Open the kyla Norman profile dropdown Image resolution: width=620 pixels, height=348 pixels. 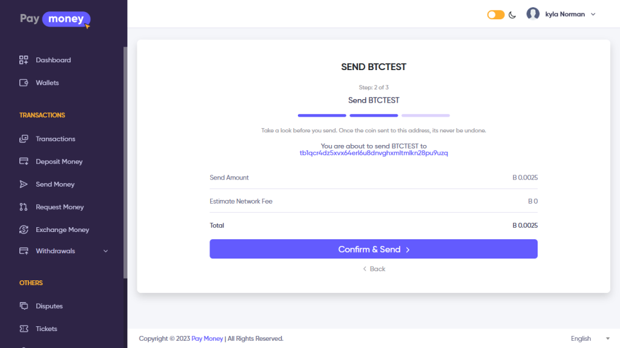[561, 14]
